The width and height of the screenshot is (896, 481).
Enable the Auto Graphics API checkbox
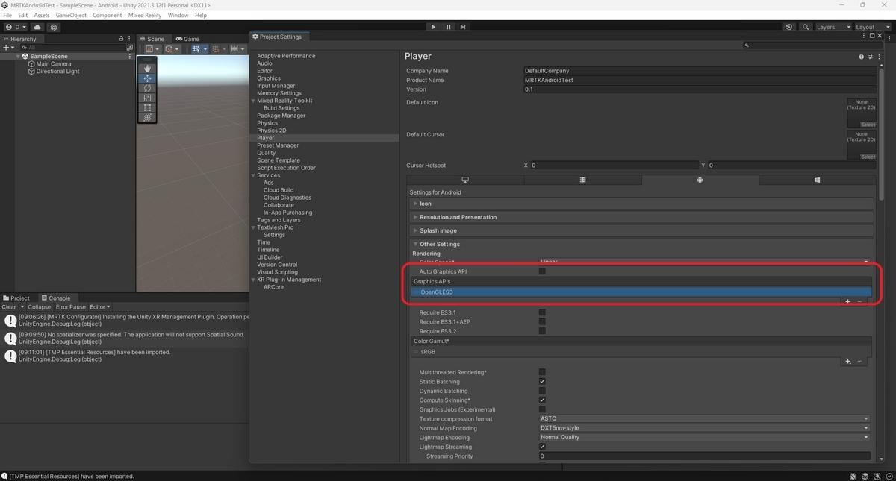click(x=542, y=271)
